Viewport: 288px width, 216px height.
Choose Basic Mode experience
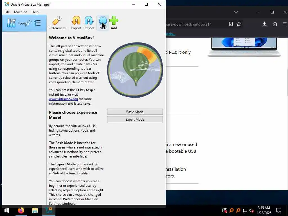click(x=135, y=112)
